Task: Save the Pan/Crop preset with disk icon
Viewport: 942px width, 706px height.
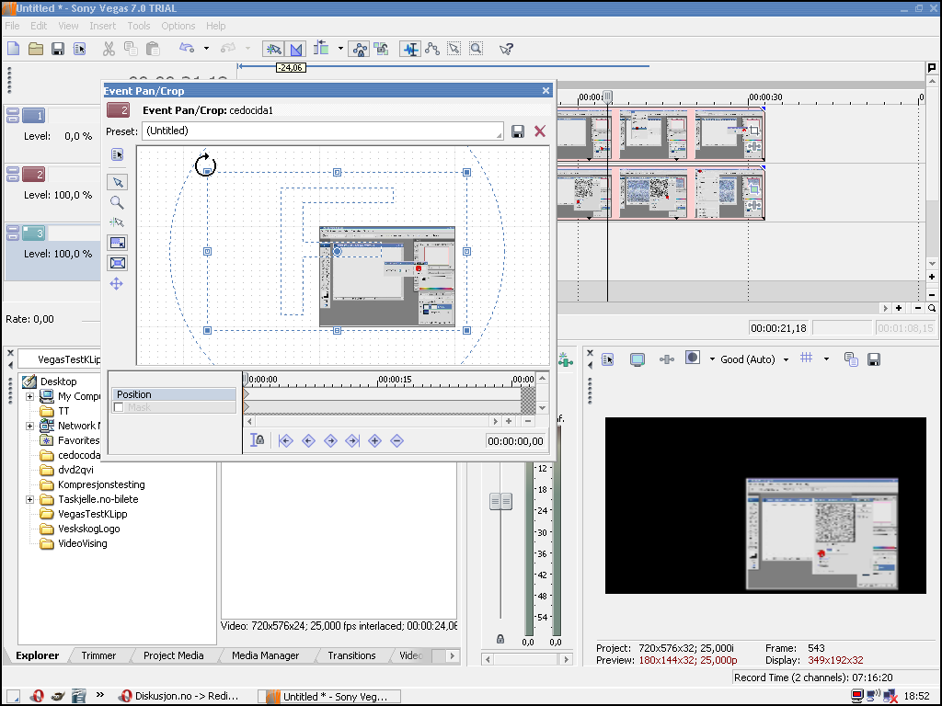Action: pos(517,131)
